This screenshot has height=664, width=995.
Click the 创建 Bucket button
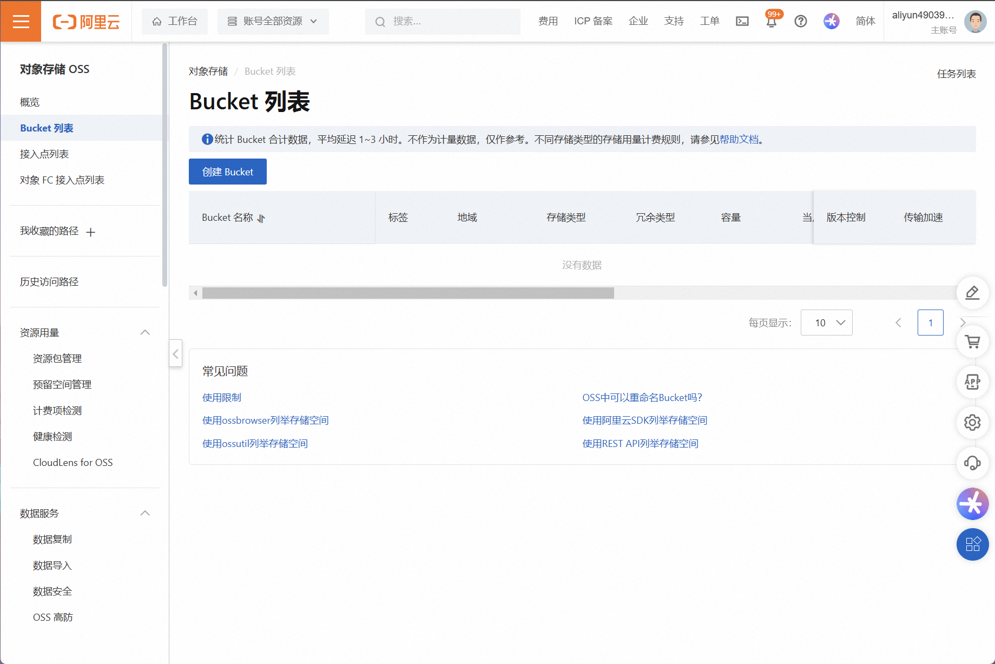[x=228, y=172]
